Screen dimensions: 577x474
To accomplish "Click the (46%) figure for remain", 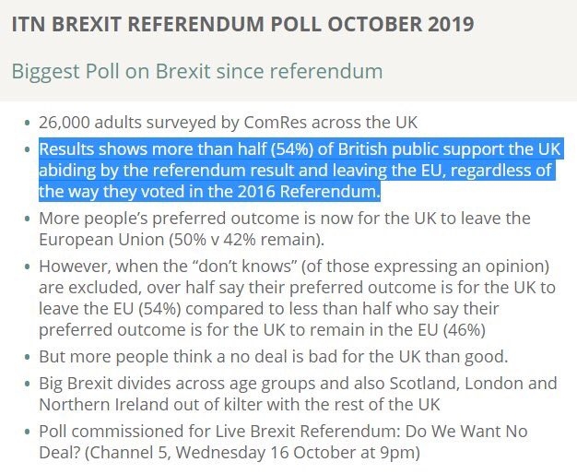I will [x=465, y=329].
